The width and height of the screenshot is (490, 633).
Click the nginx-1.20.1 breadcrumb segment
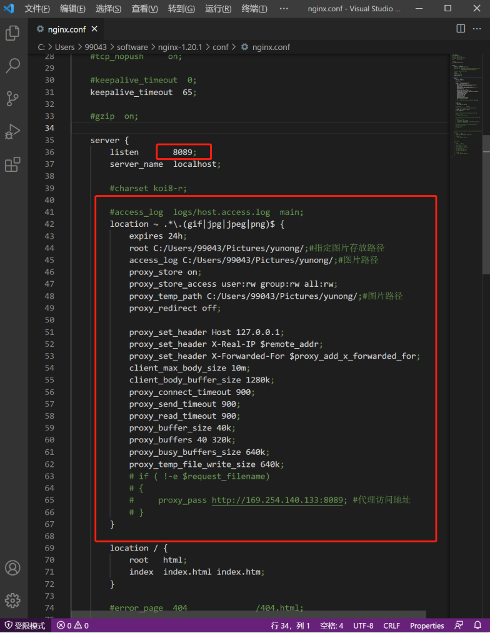click(x=180, y=47)
